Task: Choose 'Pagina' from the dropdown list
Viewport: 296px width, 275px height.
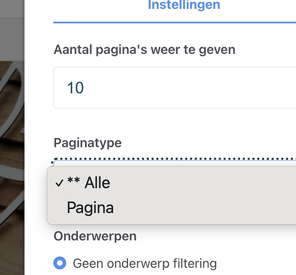Action: (x=171, y=207)
